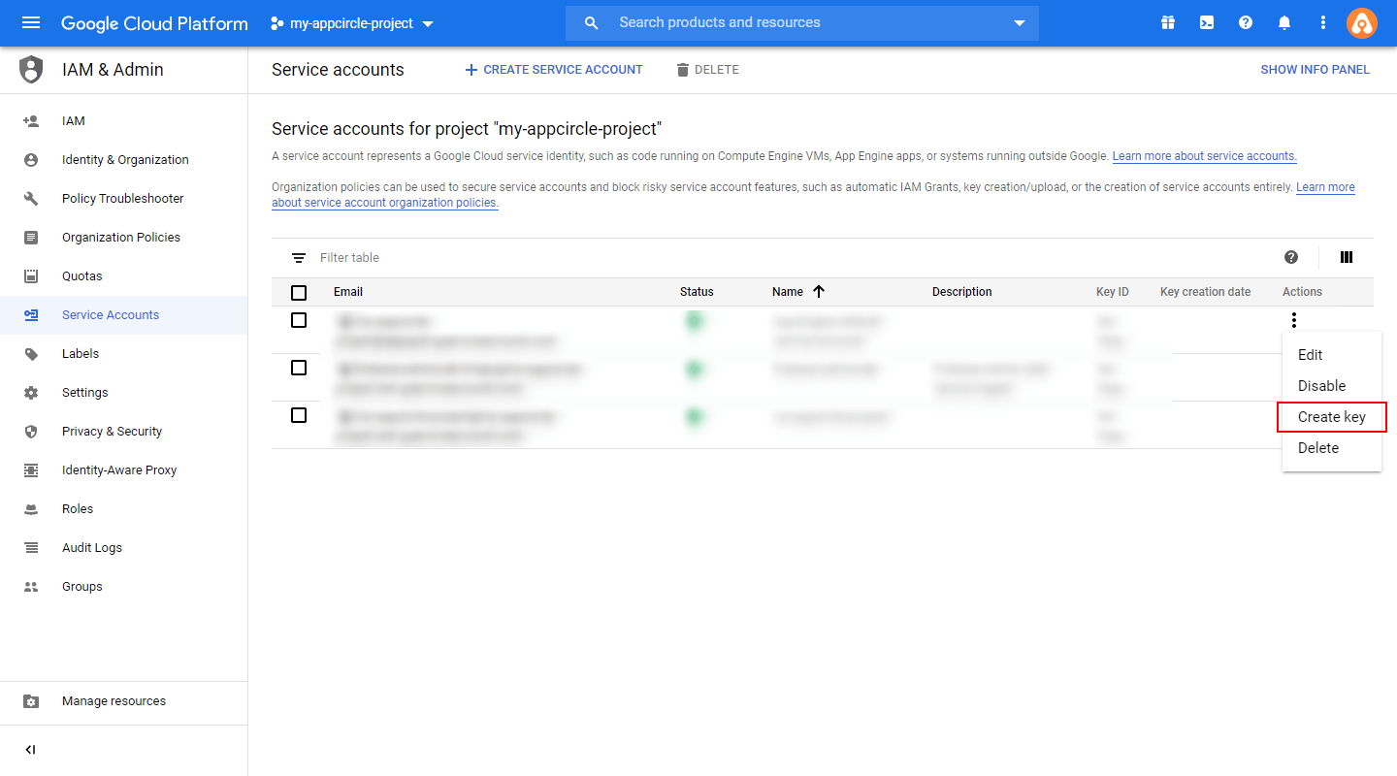
Task: Click the Groups people icon
Action: tap(31, 587)
